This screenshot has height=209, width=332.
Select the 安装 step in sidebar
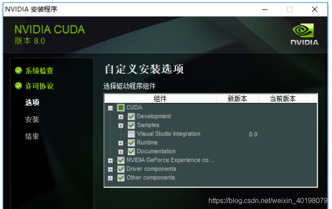[32, 120]
